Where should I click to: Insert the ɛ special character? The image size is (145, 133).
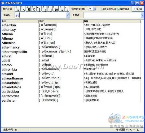(x=67, y=9)
